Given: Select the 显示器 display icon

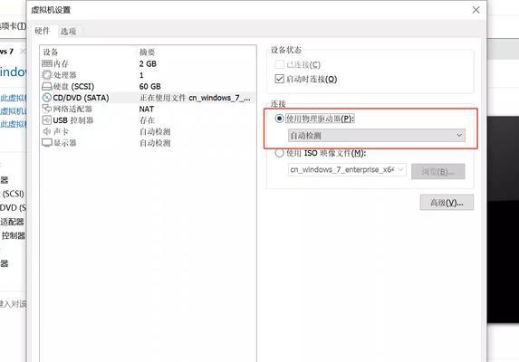Looking at the screenshot, I should 47,143.
